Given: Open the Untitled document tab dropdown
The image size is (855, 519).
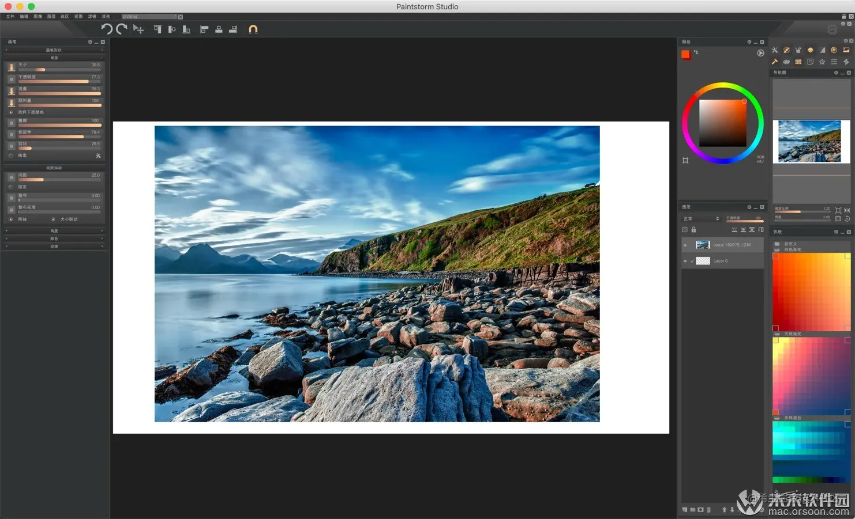Looking at the screenshot, I should [174, 16].
